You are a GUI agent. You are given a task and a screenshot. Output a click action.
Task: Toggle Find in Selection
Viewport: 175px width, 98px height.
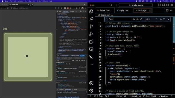click(x=164, y=19)
